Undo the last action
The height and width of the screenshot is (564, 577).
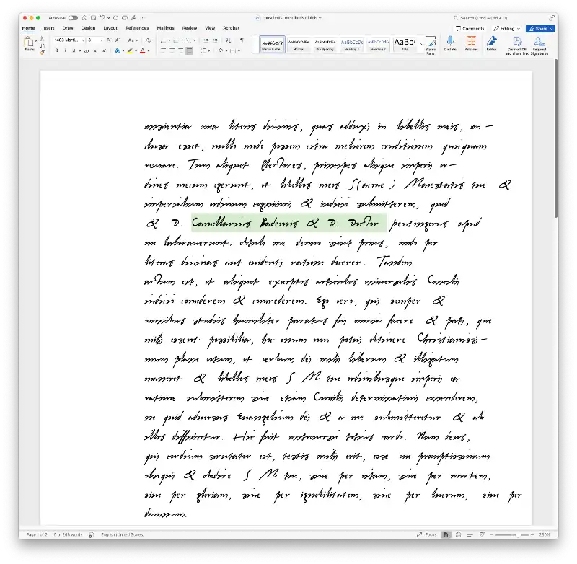pos(102,17)
